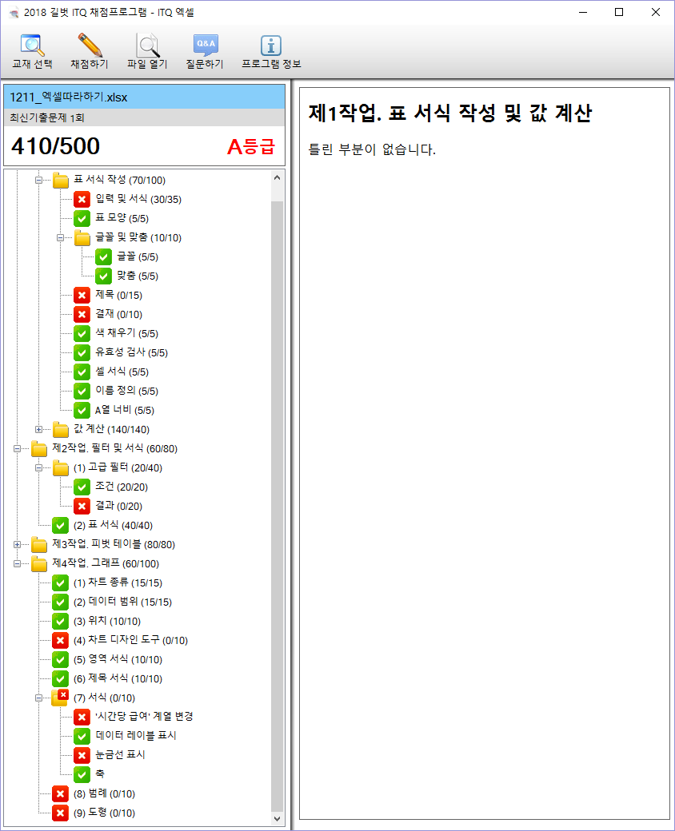675x831 pixels.
Task: Click the red X icon beside 제목 (0/15)
Action: click(x=82, y=295)
